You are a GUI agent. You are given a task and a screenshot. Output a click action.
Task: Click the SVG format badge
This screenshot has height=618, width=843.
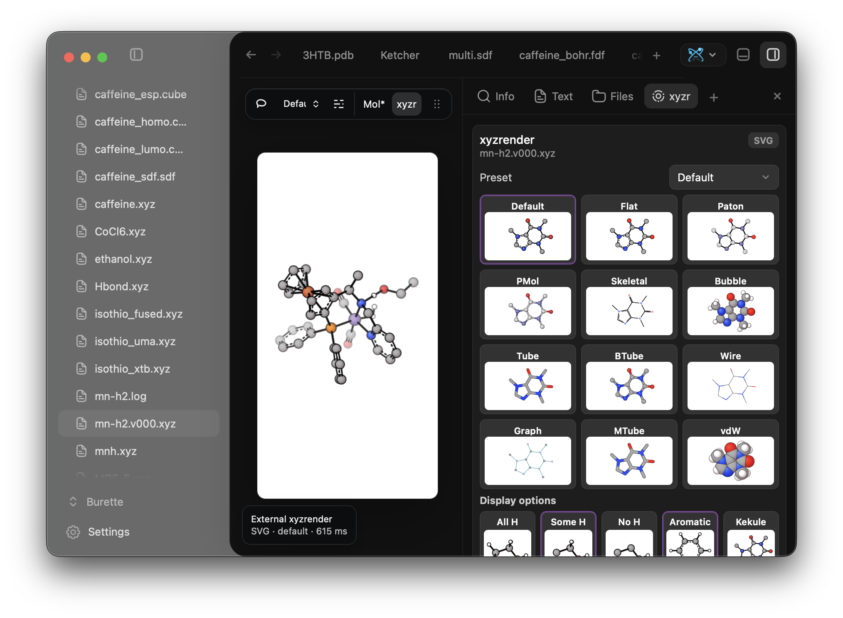point(763,141)
